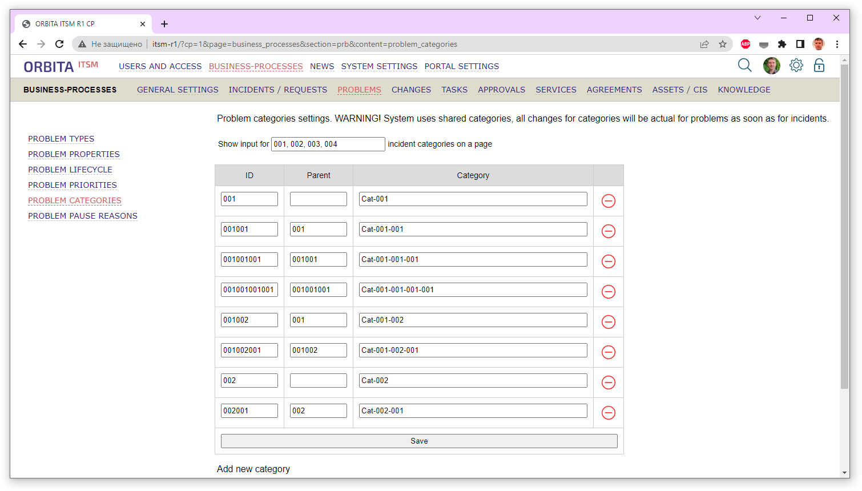Remove the Cat-002-001 category row

[x=609, y=413]
